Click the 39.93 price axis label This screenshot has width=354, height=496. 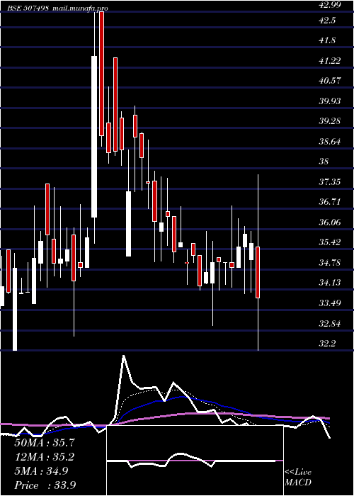(331, 101)
